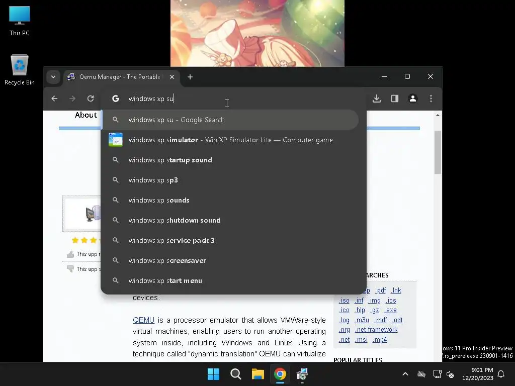
Task: Open Chrome three-dot menu
Action: coord(431,99)
